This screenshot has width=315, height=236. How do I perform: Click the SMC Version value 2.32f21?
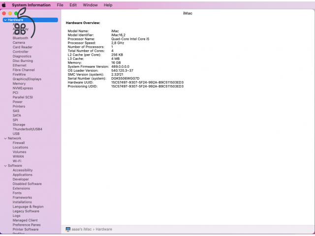pyautogui.click(x=117, y=74)
